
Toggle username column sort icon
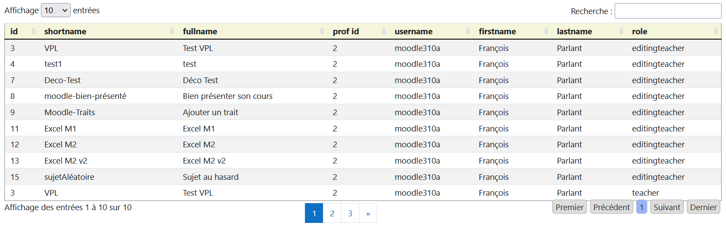pos(468,31)
